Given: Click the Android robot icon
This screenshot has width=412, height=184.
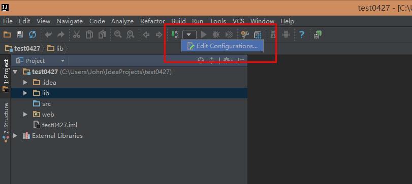Looking at the screenshot, I should tap(286, 34).
